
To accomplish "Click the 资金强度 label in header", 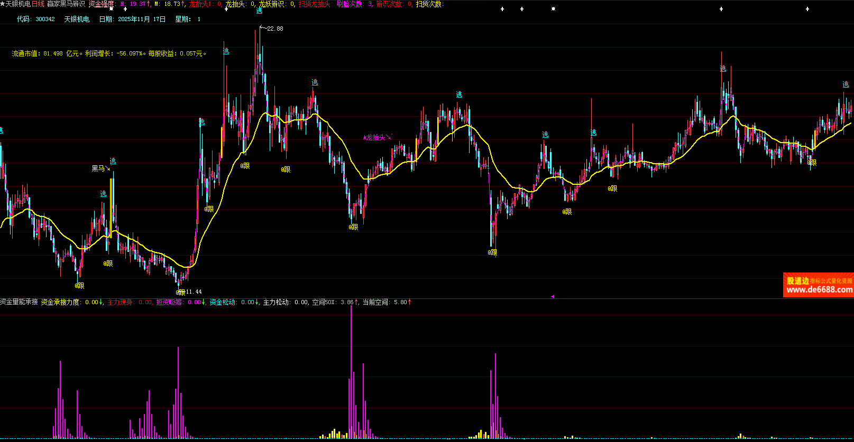I will pos(101,4).
